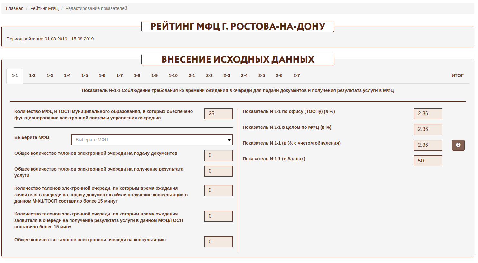
Task: Focus the document submission tickets total field
Action: coord(218,155)
